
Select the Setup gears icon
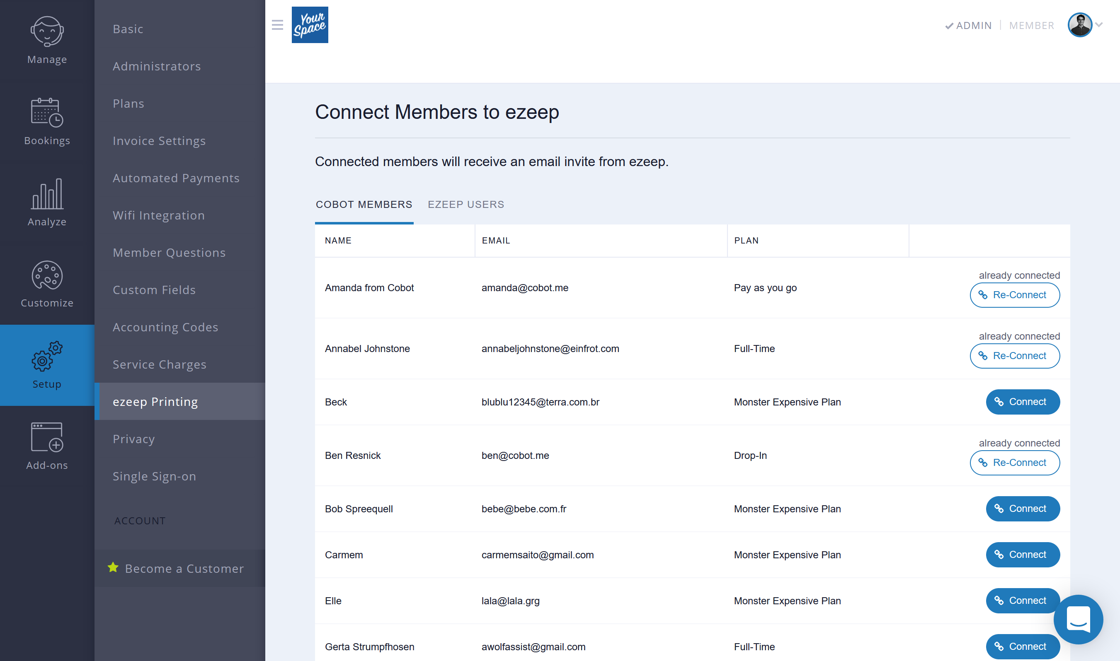point(47,356)
